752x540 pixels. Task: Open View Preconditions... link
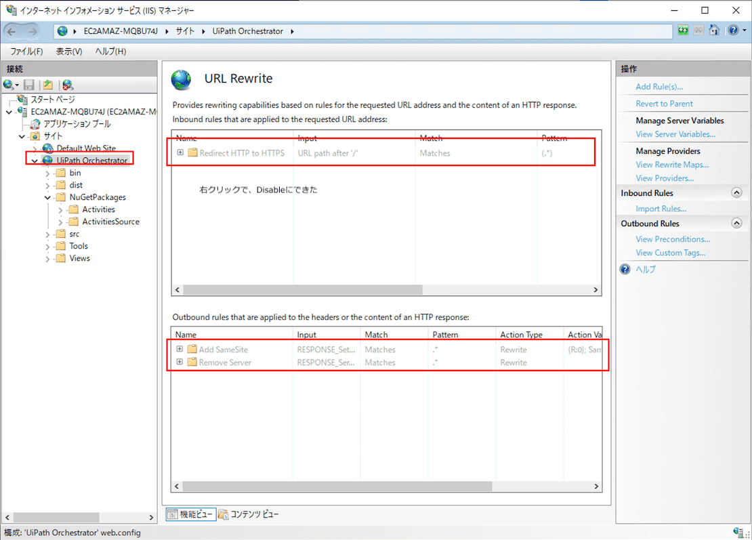673,238
